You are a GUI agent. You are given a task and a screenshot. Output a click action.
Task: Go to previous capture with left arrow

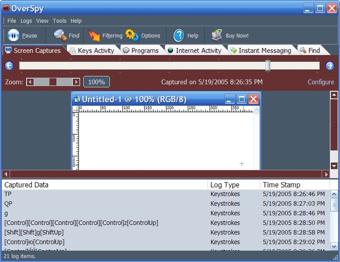pos(9,65)
